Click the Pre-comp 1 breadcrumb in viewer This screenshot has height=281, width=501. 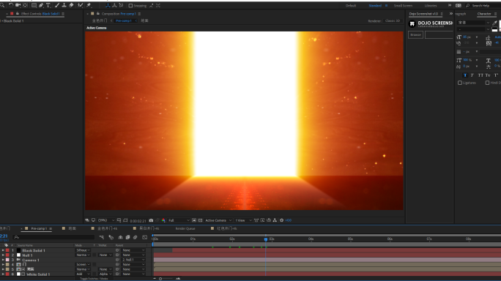(124, 20)
